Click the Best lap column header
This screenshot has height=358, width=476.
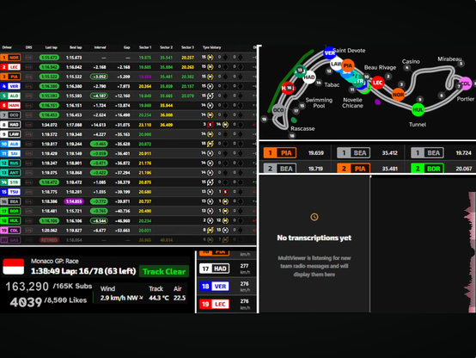[x=76, y=47]
